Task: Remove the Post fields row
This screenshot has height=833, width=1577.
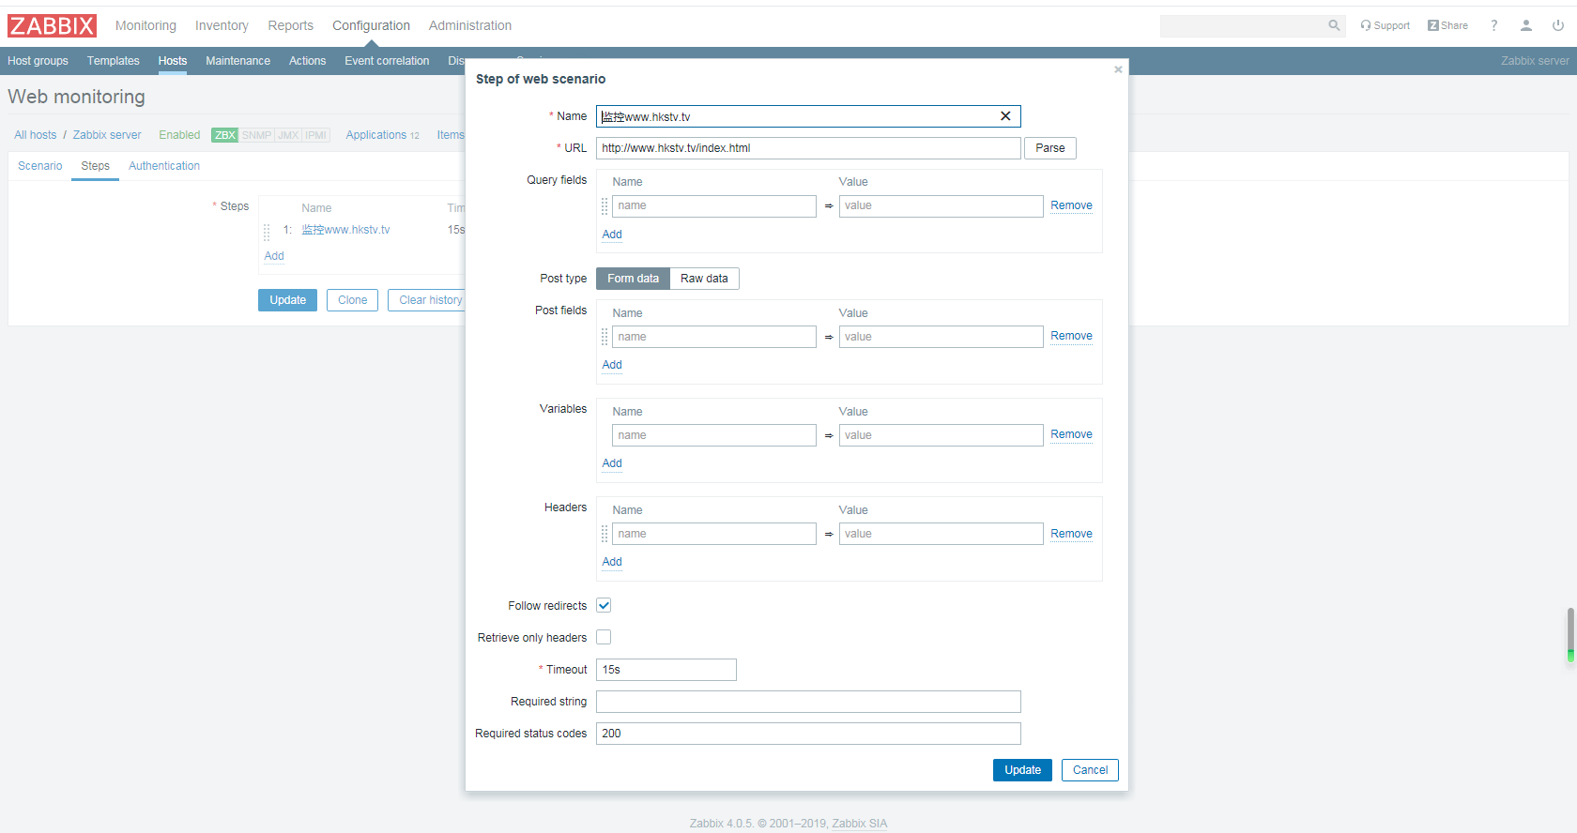Action: (1071, 336)
